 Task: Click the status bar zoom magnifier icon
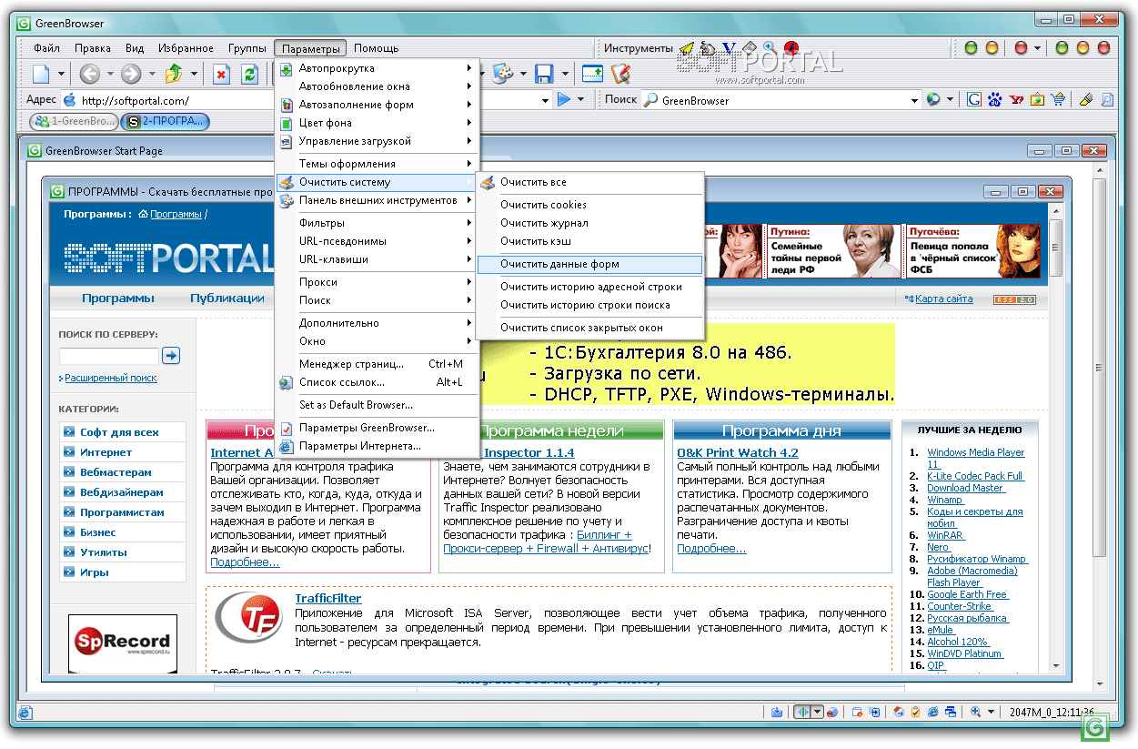pos(975,713)
